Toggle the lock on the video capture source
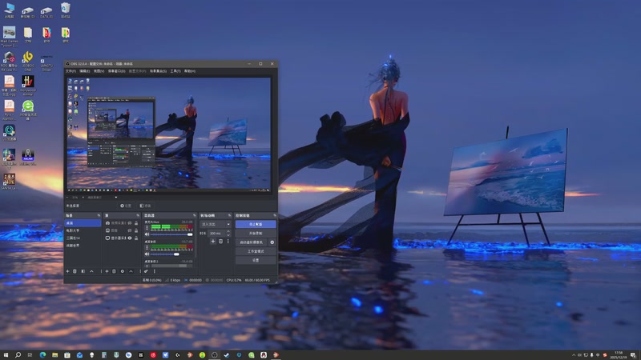Viewport: 641px width, 360px height. pyautogui.click(x=136, y=223)
